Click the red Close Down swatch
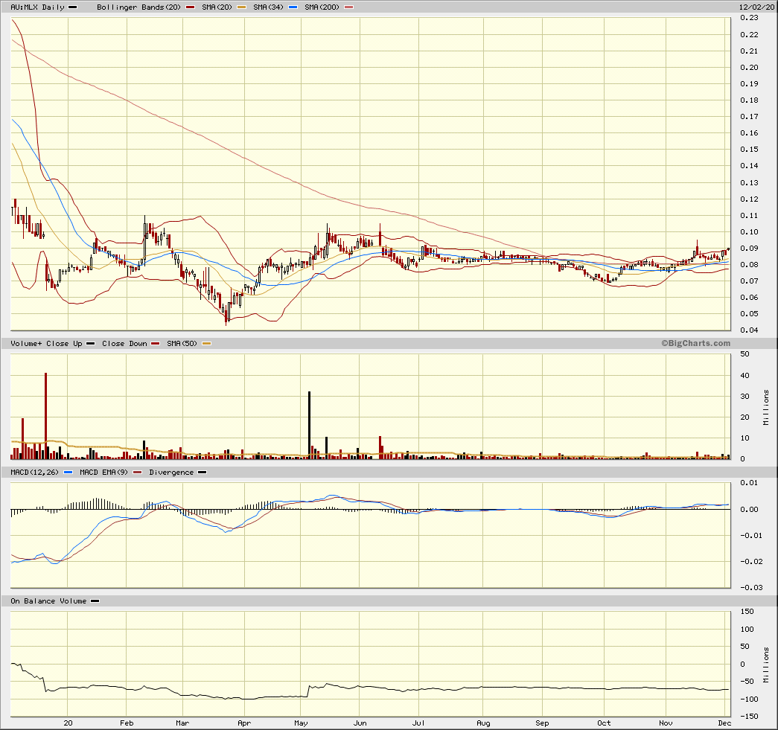The image size is (778, 730). (x=156, y=344)
